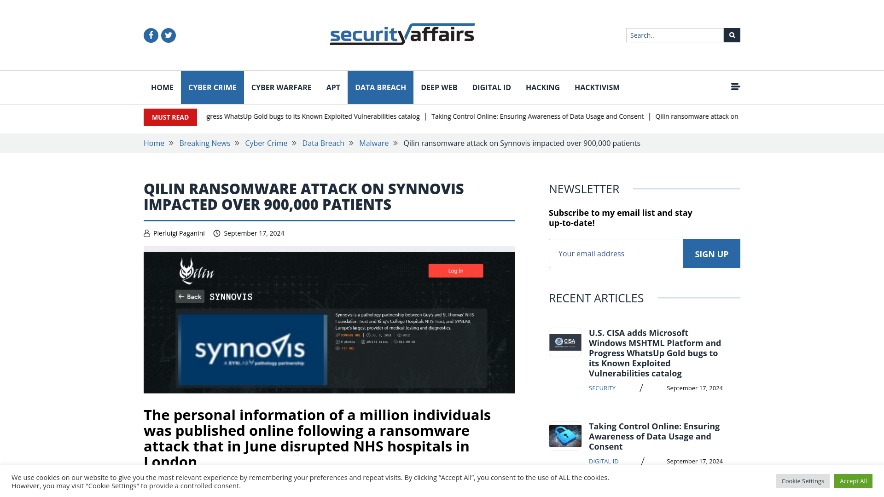Screen dimensions: 884x497
Task: Expand the additional navigation menu
Action: click(735, 86)
